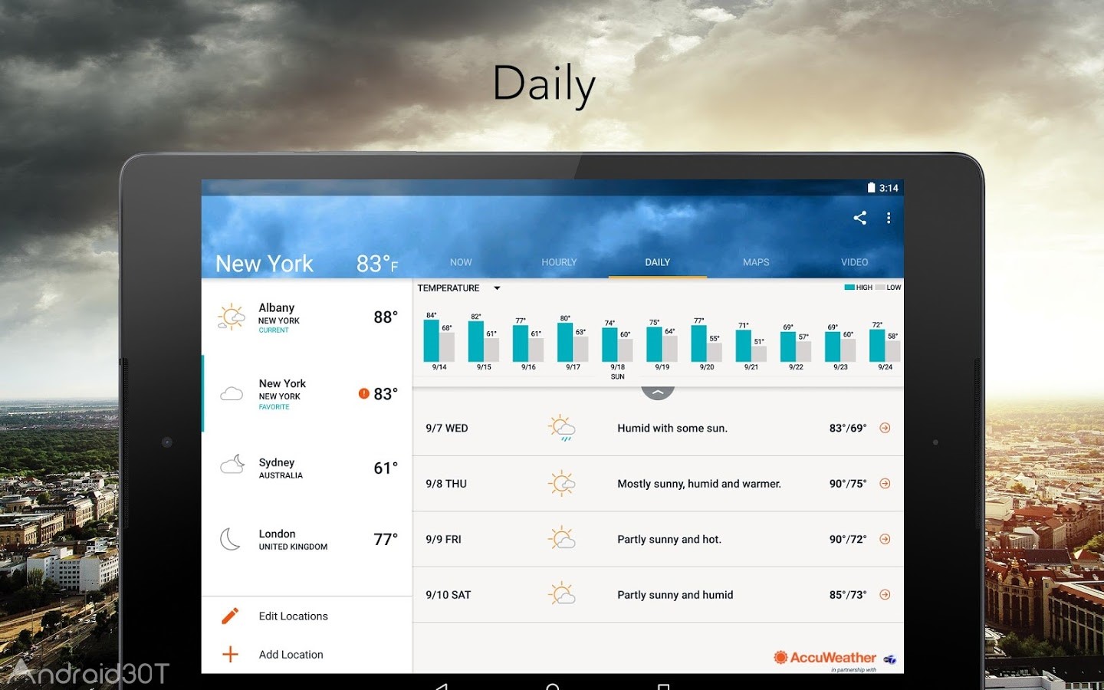Click the New York header title
Screen dimensions: 1104x690
tap(264, 264)
